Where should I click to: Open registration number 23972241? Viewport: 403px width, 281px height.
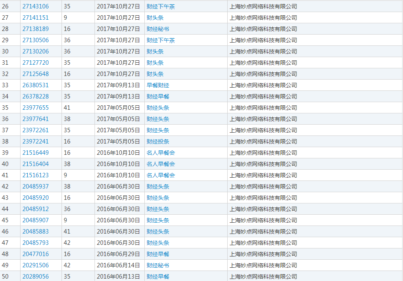(35, 142)
